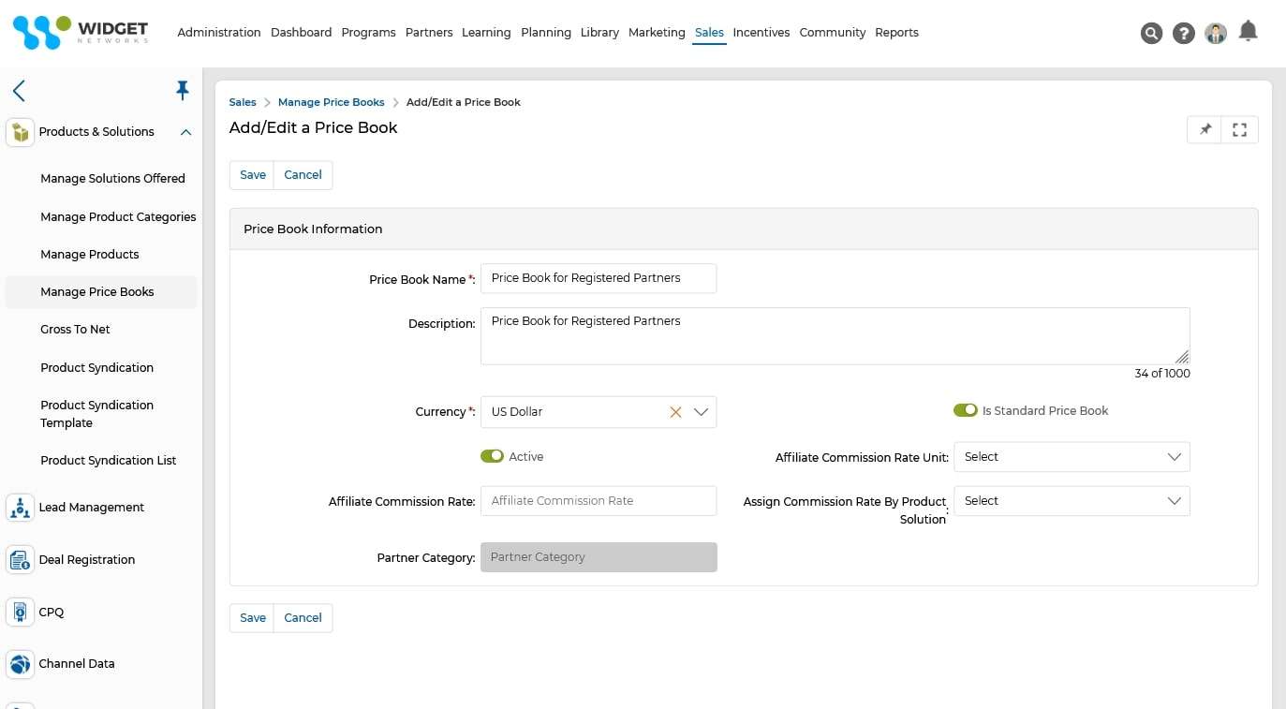The height and width of the screenshot is (709, 1286).
Task: Click inside the Affiliate Commission Rate field
Action: click(x=598, y=500)
